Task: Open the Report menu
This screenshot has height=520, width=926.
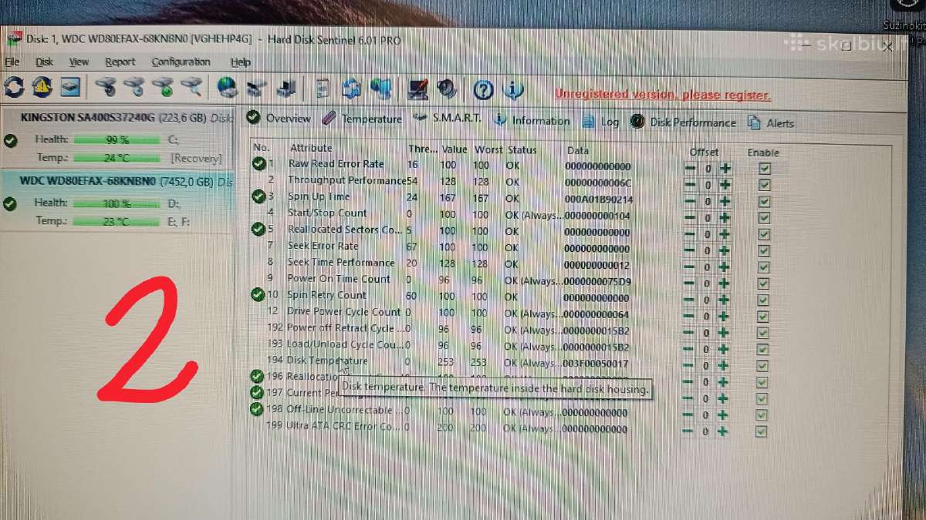Action: (x=120, y=62)
